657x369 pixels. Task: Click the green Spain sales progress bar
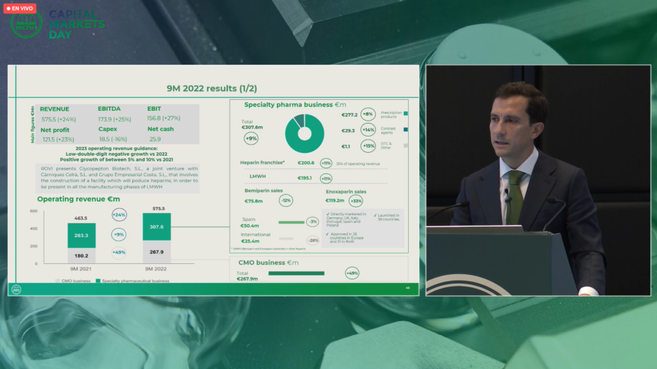[x=291, y=222]
